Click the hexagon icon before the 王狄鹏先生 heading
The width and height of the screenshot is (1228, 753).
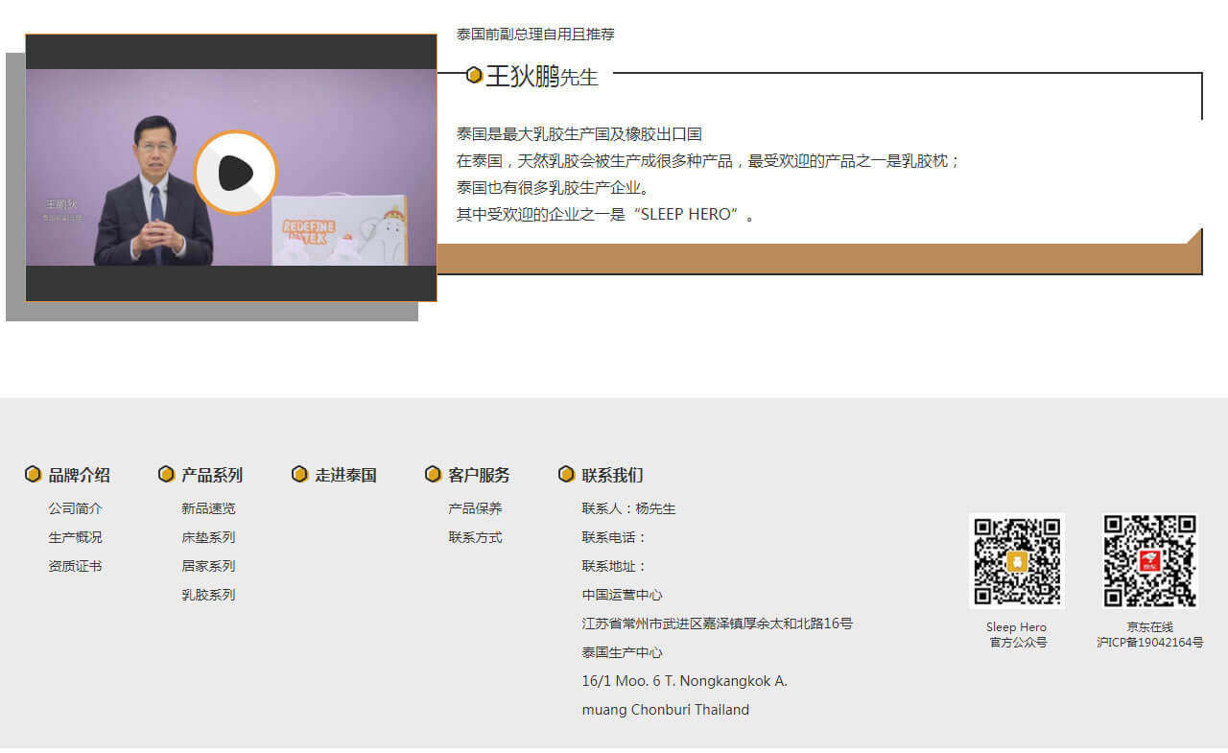pos(474,75)
